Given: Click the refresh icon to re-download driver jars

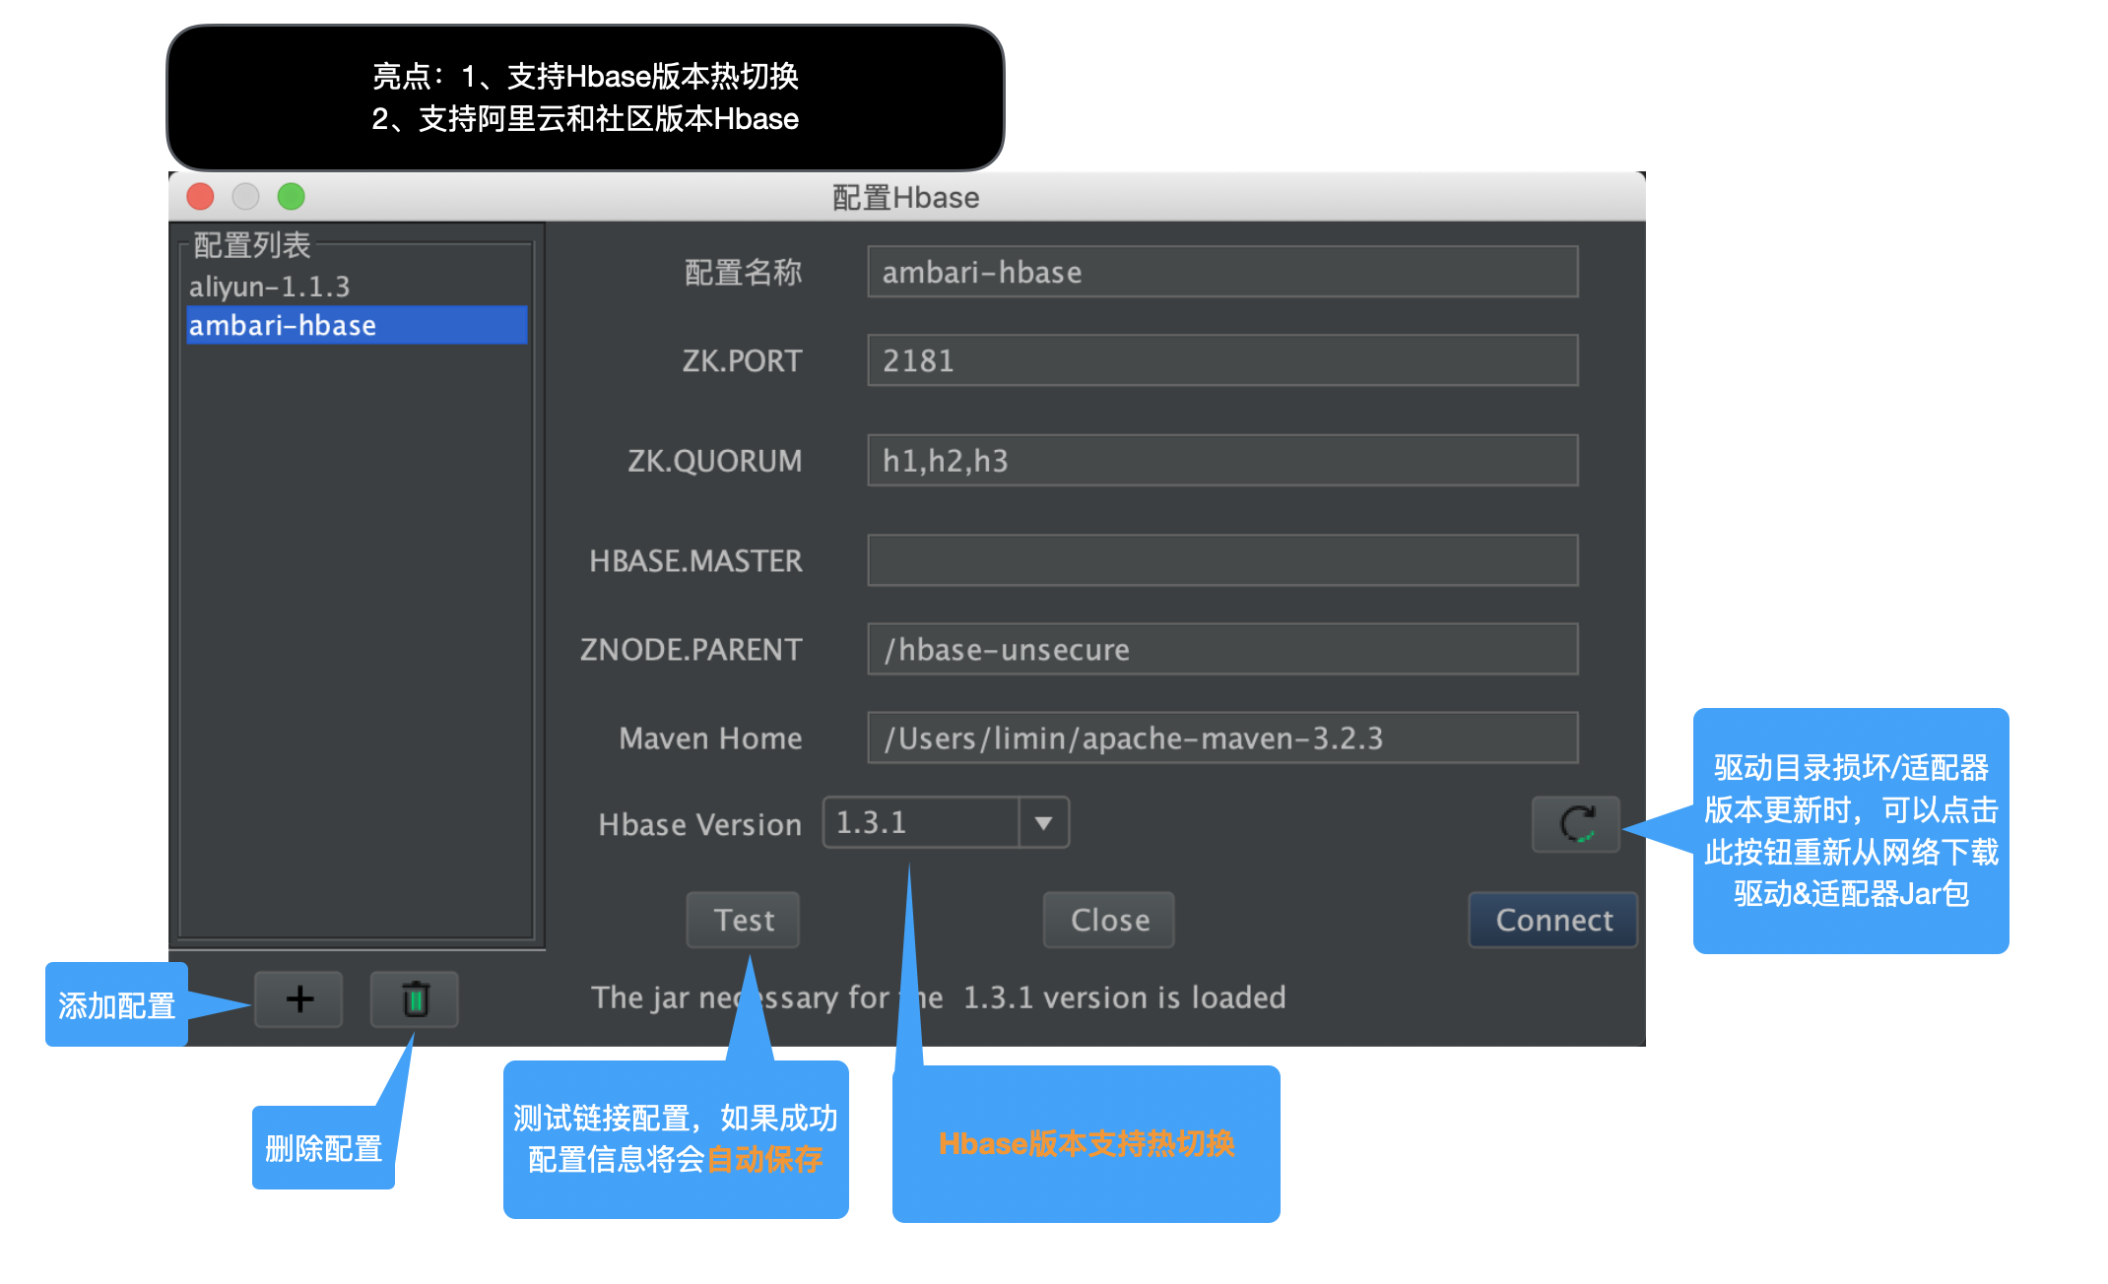Looking at the screenshot, I should point(1574,824).
